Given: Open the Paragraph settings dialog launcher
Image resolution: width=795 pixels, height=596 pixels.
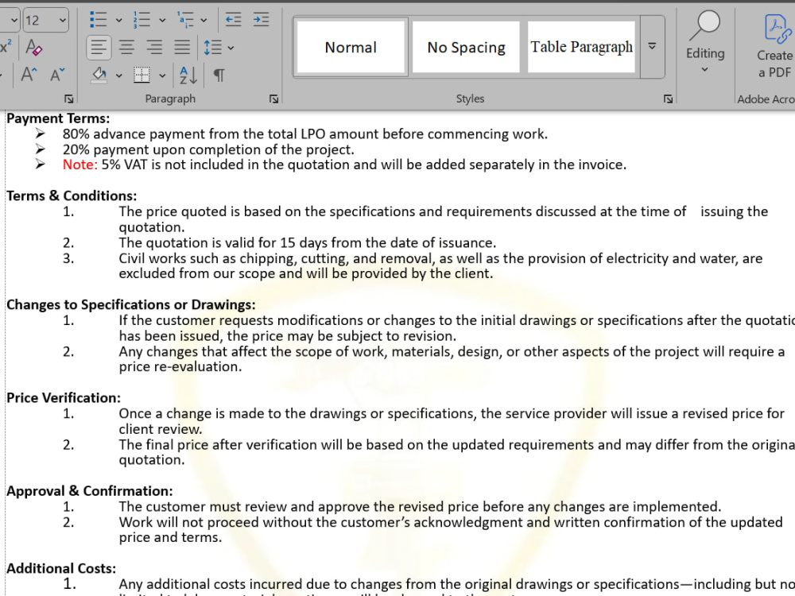Looking at the screenshot, I should coord(273,99).
